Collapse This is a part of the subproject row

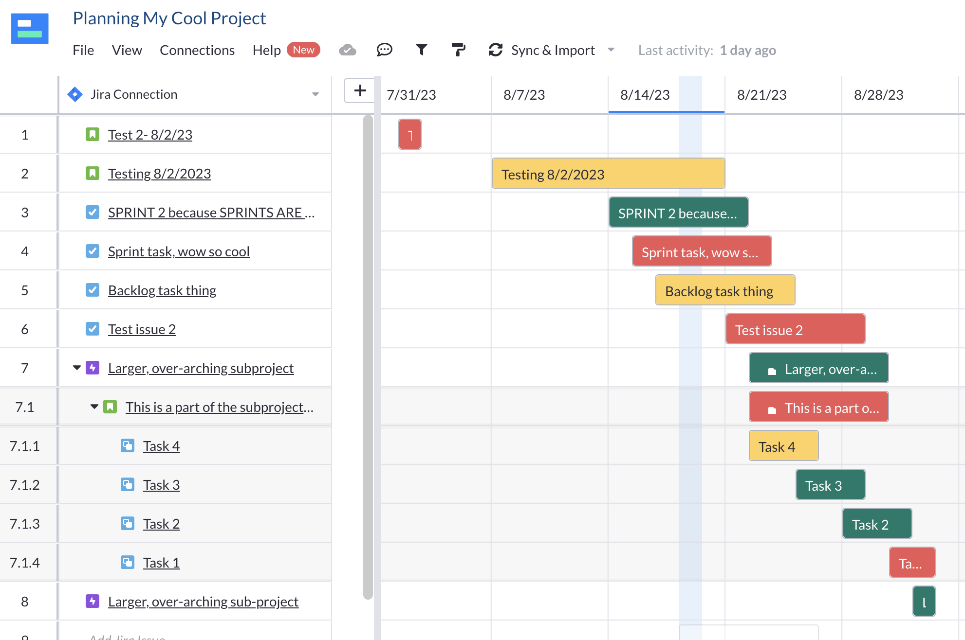click(94, 407)
